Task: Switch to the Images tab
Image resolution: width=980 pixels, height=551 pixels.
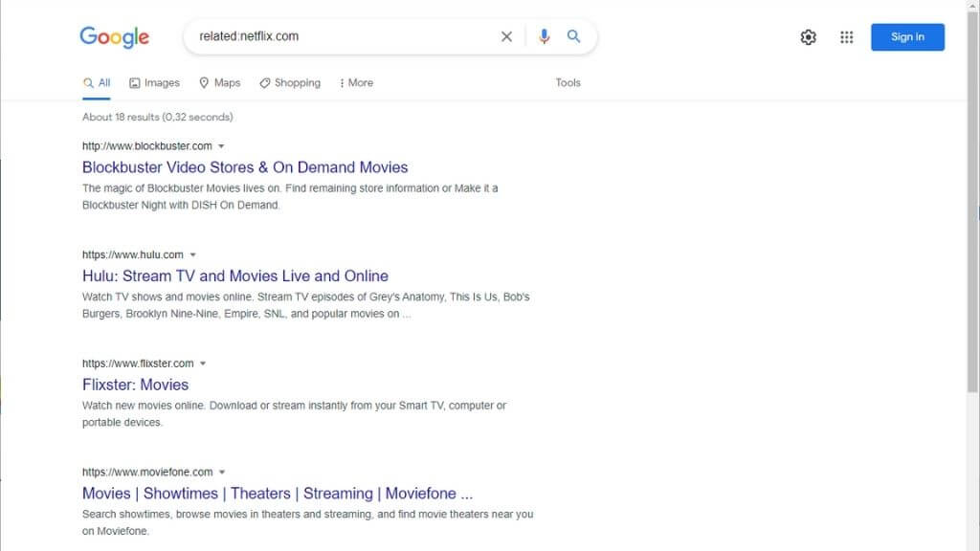Action: [154, 83]
